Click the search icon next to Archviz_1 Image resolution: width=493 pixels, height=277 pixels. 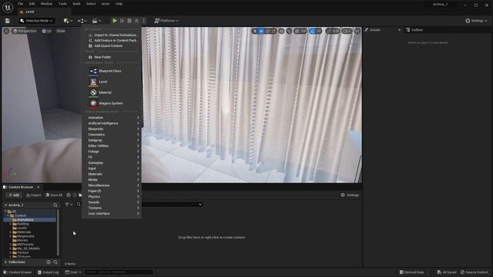coord(55,205)
